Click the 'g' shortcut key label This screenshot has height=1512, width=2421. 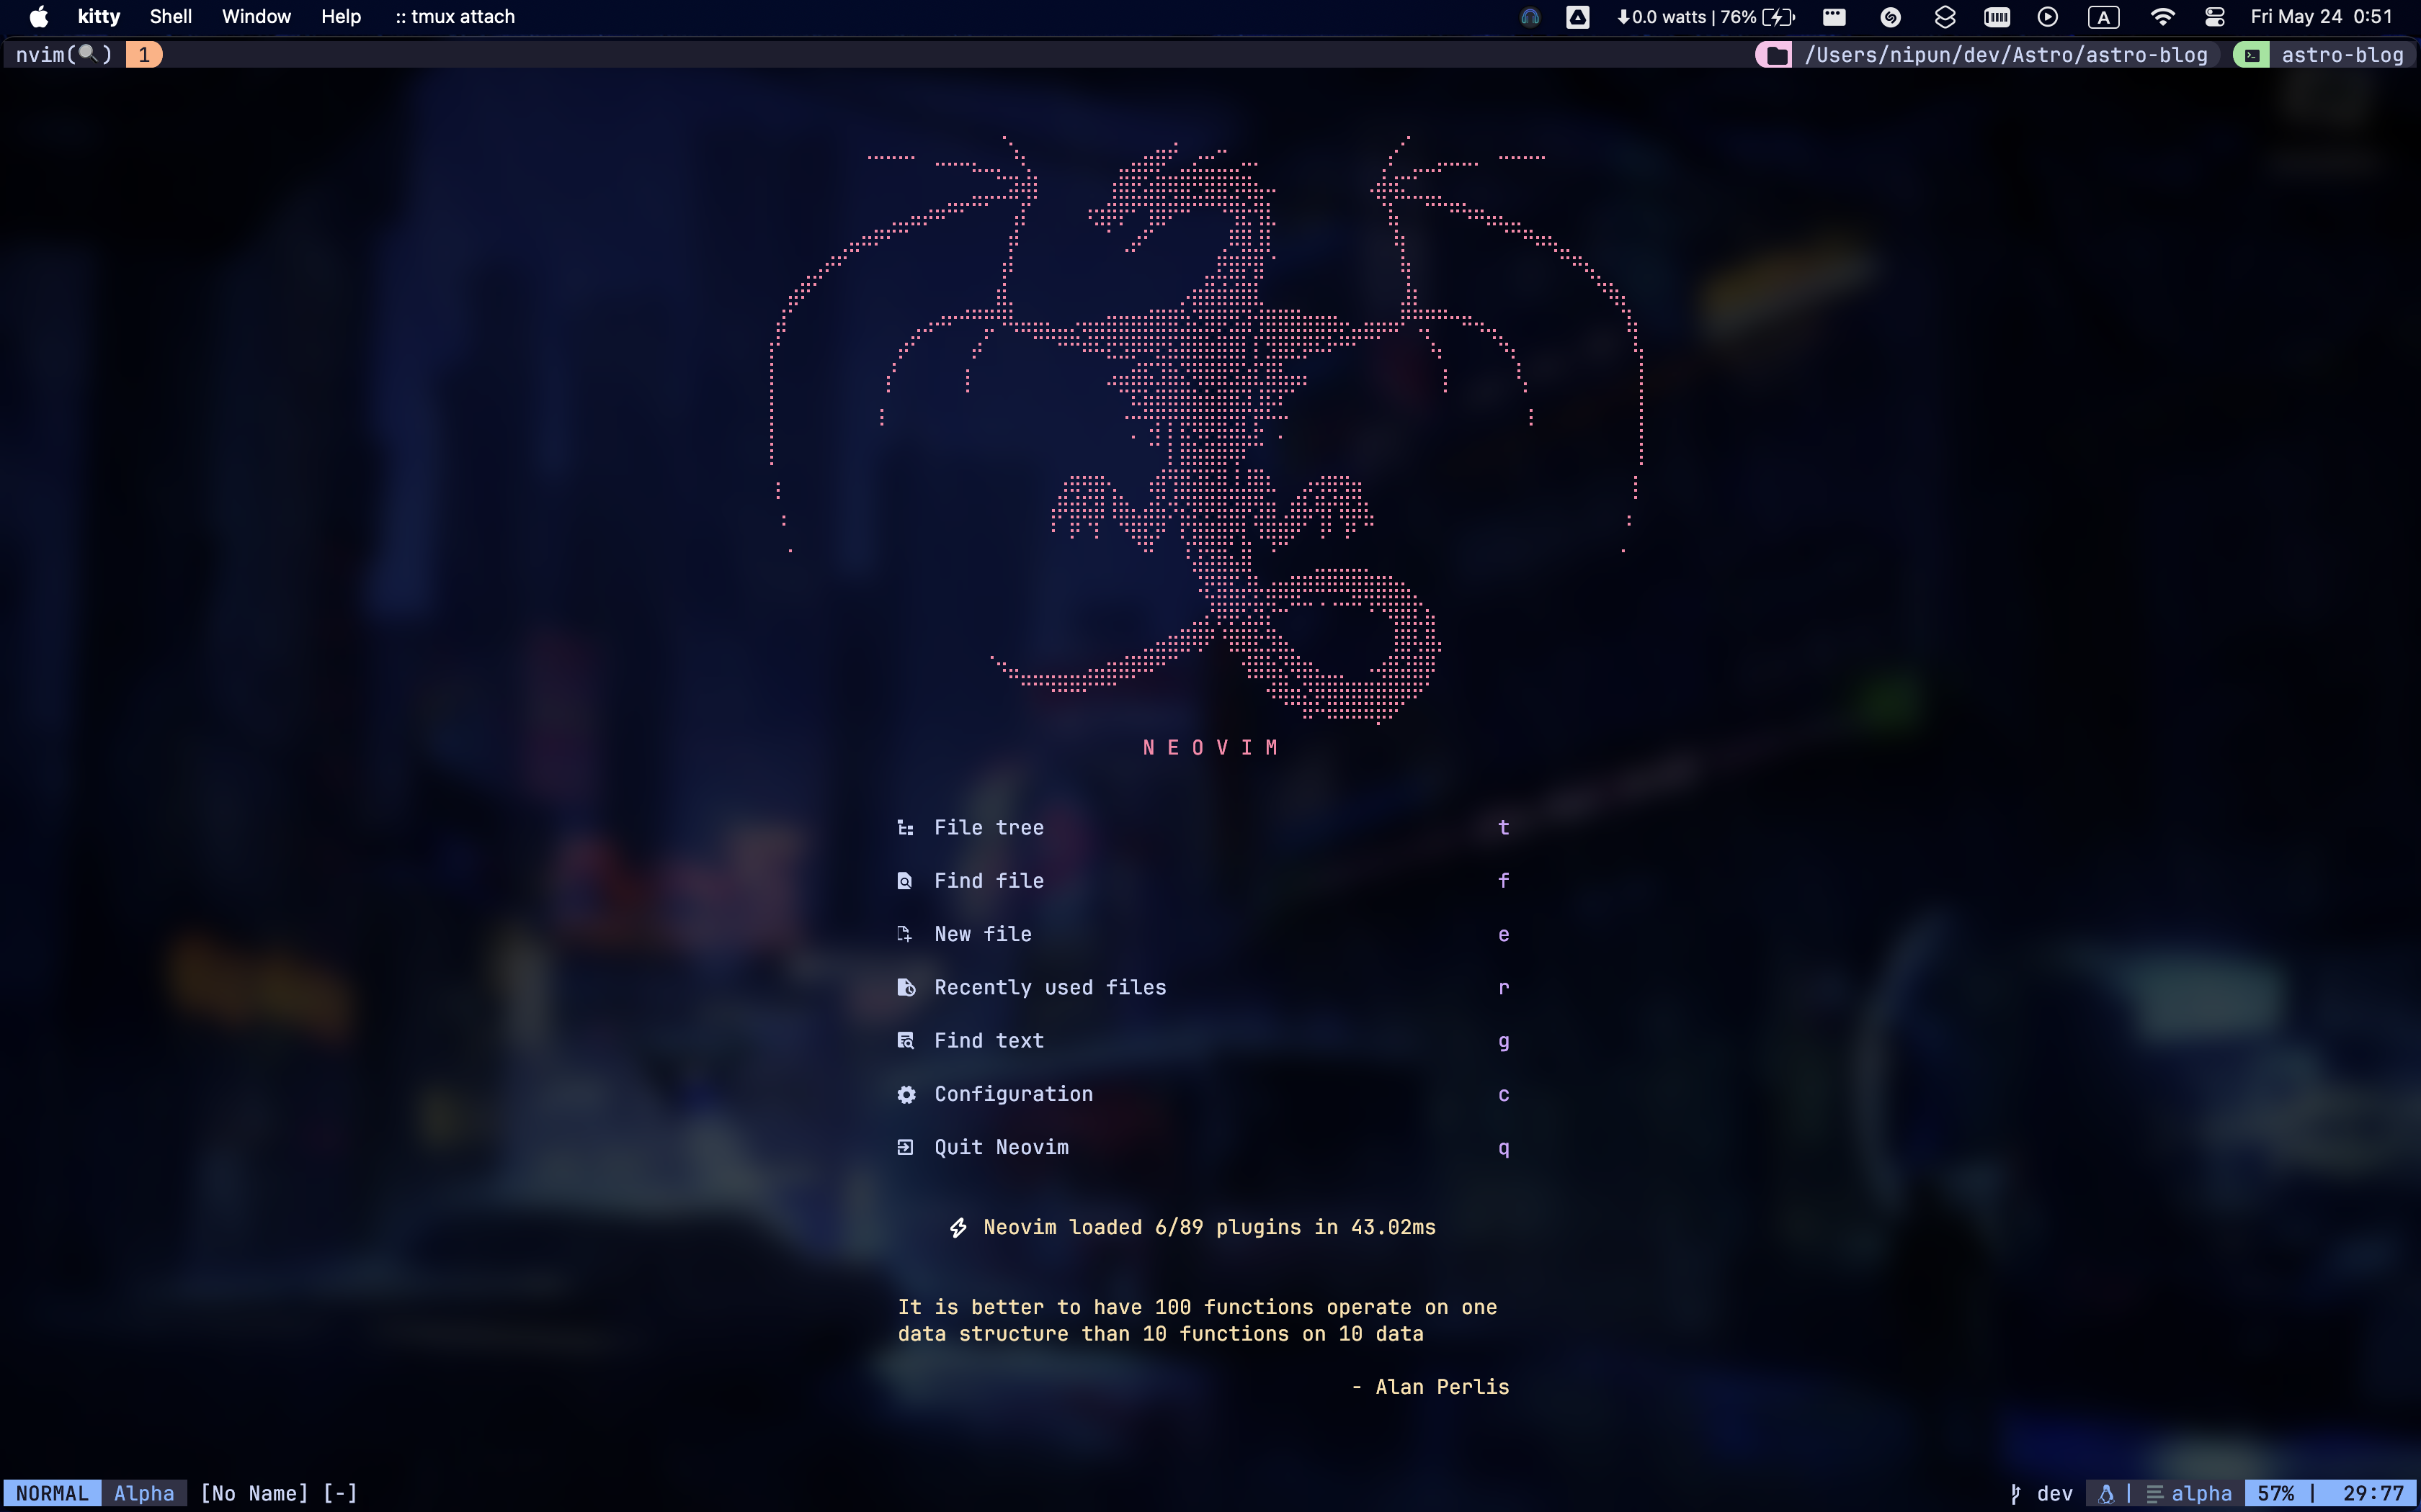click(x=1504, y=1042)
